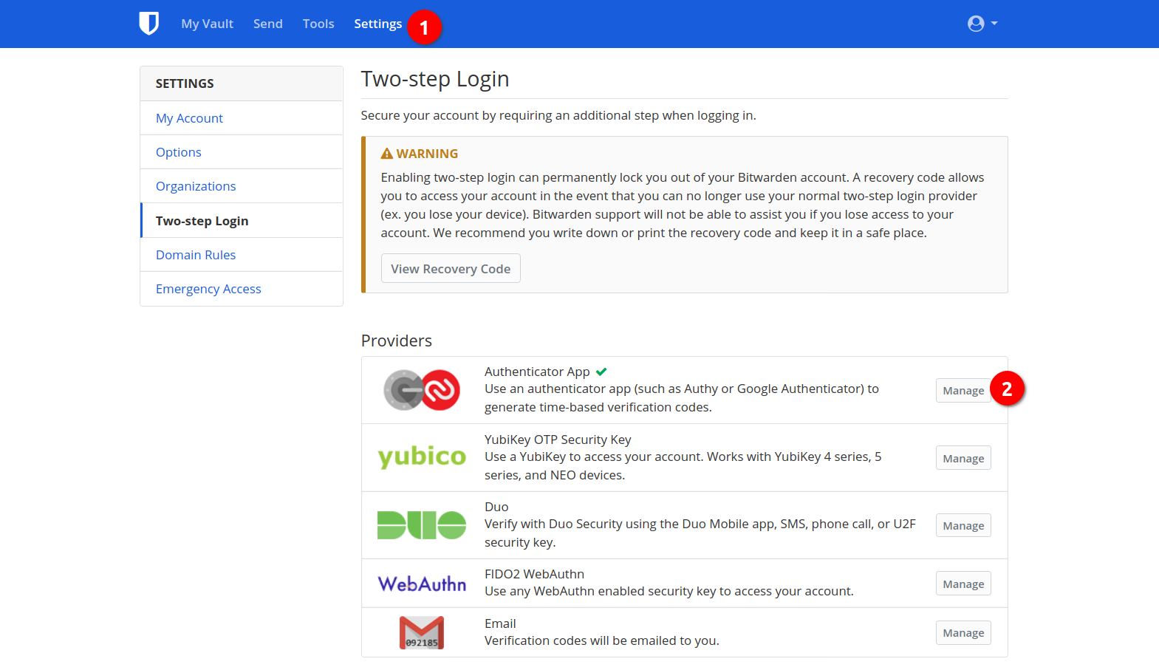Screen dimensions: 1159x670
Task: Click the Yubico logo
Action: coord(422,457)
